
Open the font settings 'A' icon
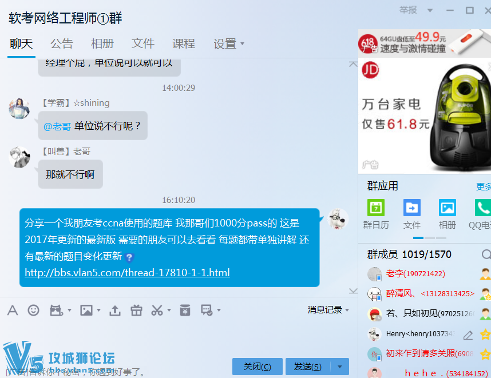coord(13,310)
